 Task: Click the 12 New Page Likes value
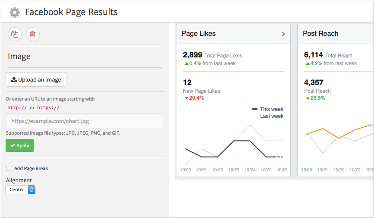pos(187,82)
